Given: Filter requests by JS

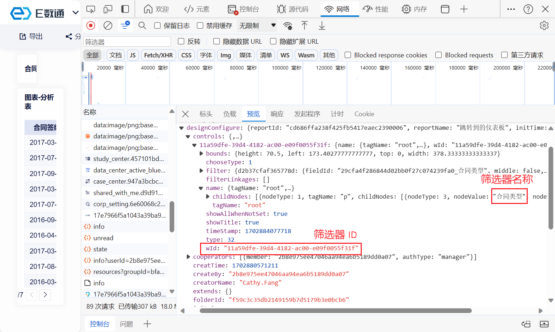Looking at the screenshot, I should tap(133, 55).
